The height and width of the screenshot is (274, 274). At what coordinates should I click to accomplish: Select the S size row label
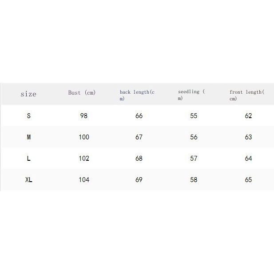click(x=29, y=116)
